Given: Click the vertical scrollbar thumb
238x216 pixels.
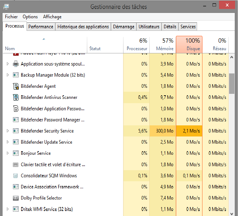Looking at the screenshot, I should pyautogui.click(x=232, y=83).
